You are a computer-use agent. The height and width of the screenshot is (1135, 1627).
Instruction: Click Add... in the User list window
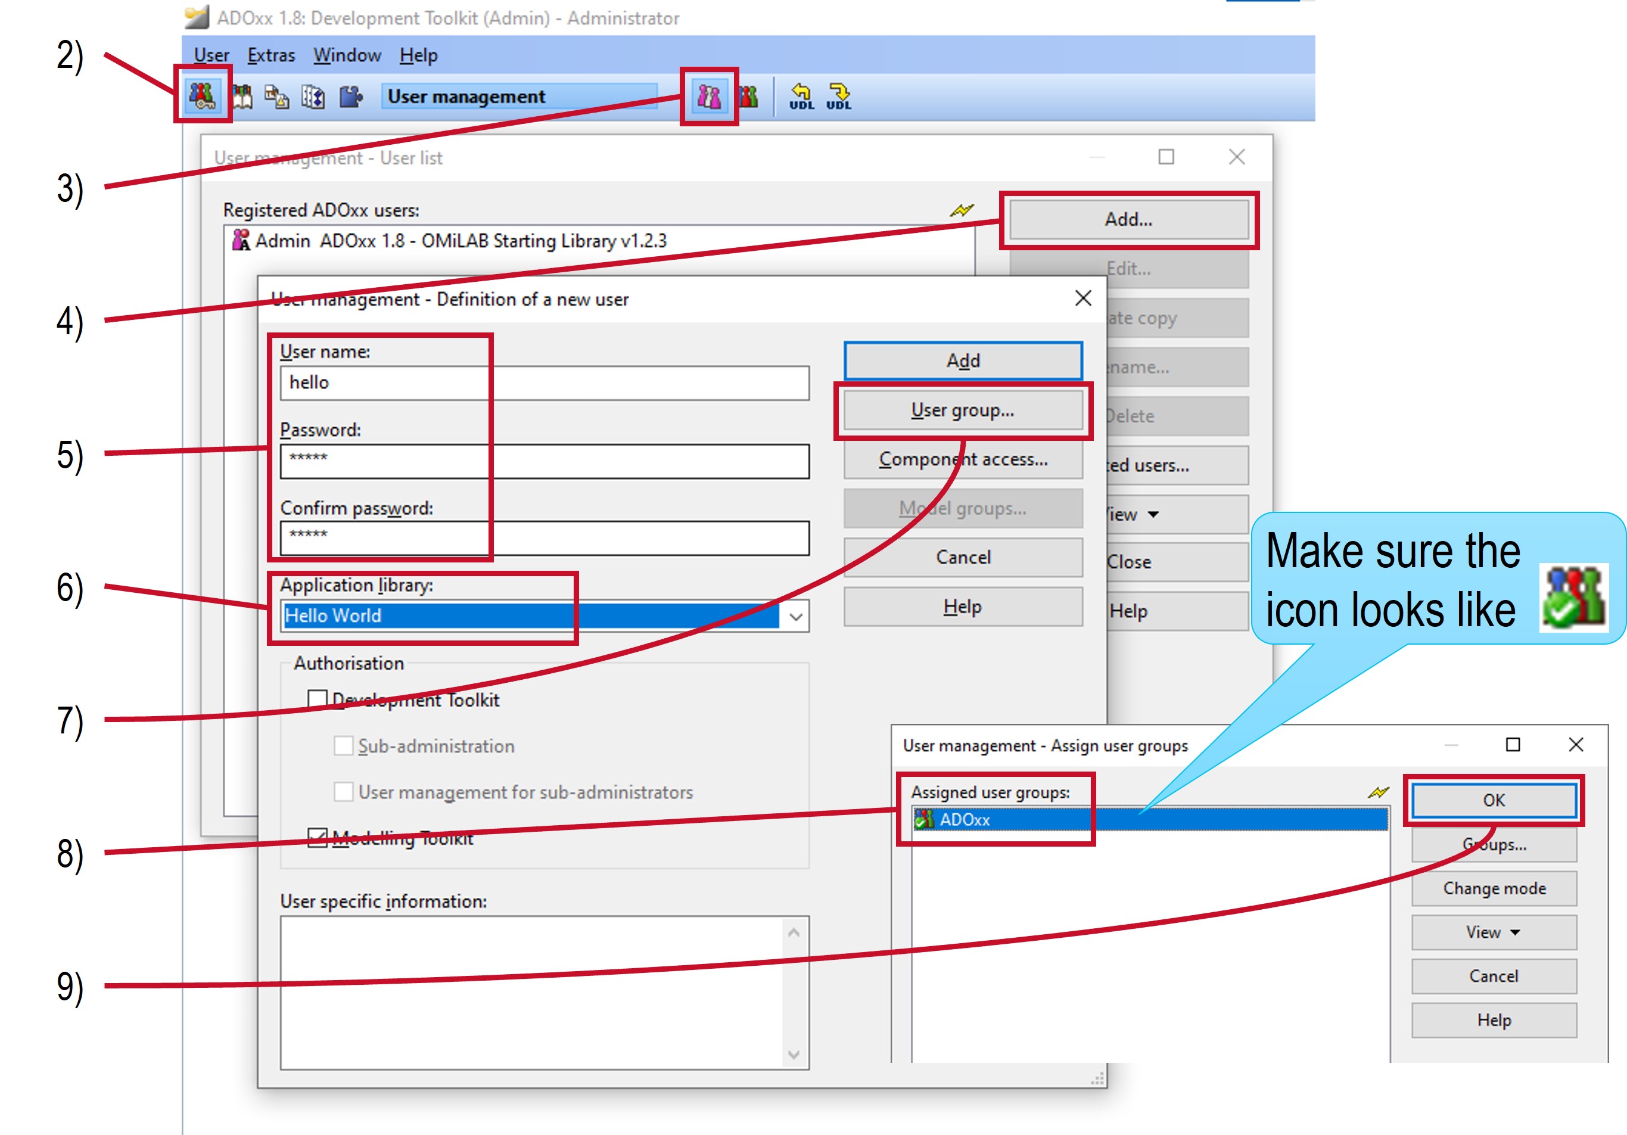click(x=1129, y=220)
